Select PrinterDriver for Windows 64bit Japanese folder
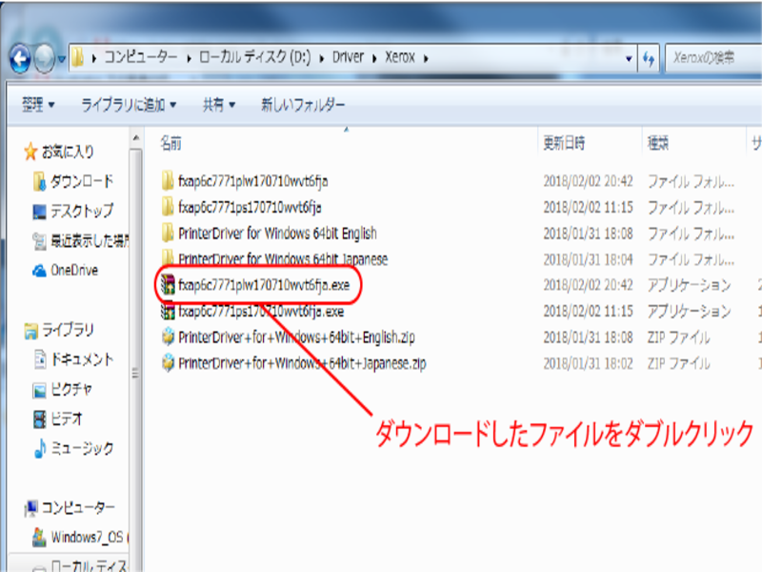762x572 pixels. 282,259
